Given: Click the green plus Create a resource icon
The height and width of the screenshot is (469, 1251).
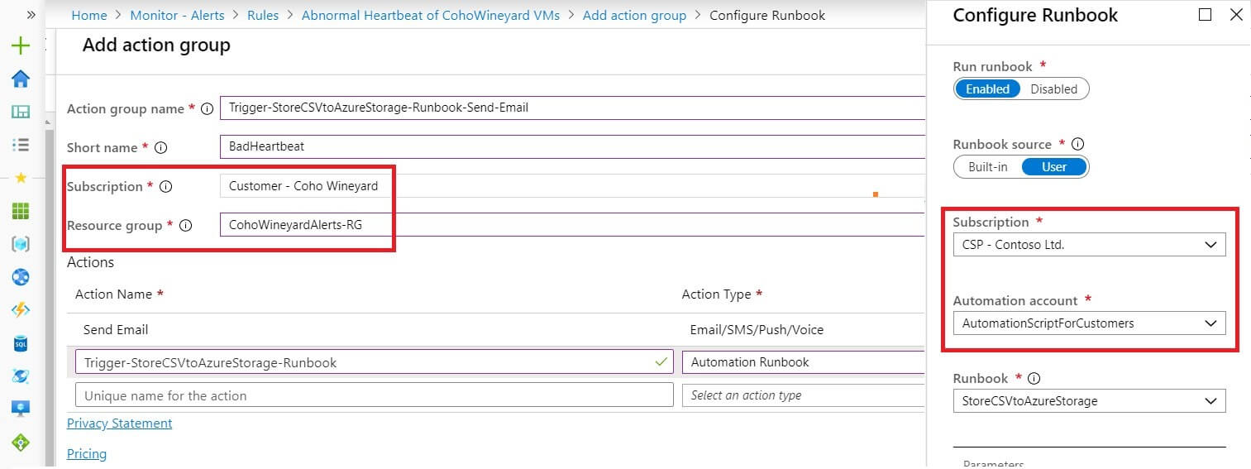Looking at the screenshot, I should pyautogui.click(x=21, y=45).
